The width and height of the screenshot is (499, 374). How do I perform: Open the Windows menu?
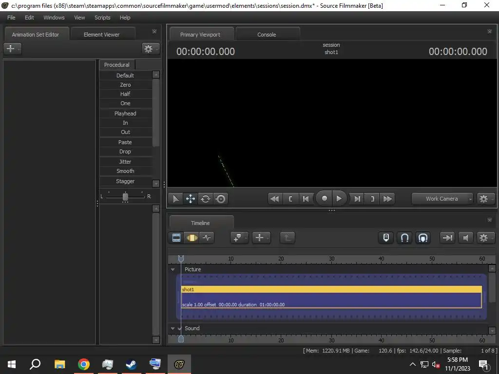click(54, 18)
